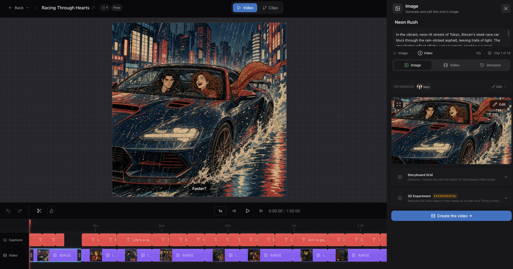Open the References Edit dropdown
Image resolution: width=513 pixels, height=269 pixels.
tap(499, 87)
